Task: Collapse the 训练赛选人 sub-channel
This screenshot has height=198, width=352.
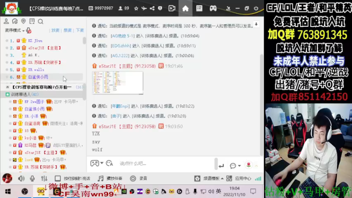Action: point(7,94)
